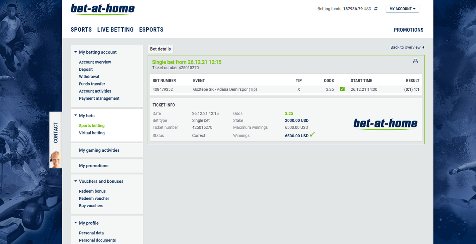Open Personal data
Screen dimensions: 476x244
[91, 233]
